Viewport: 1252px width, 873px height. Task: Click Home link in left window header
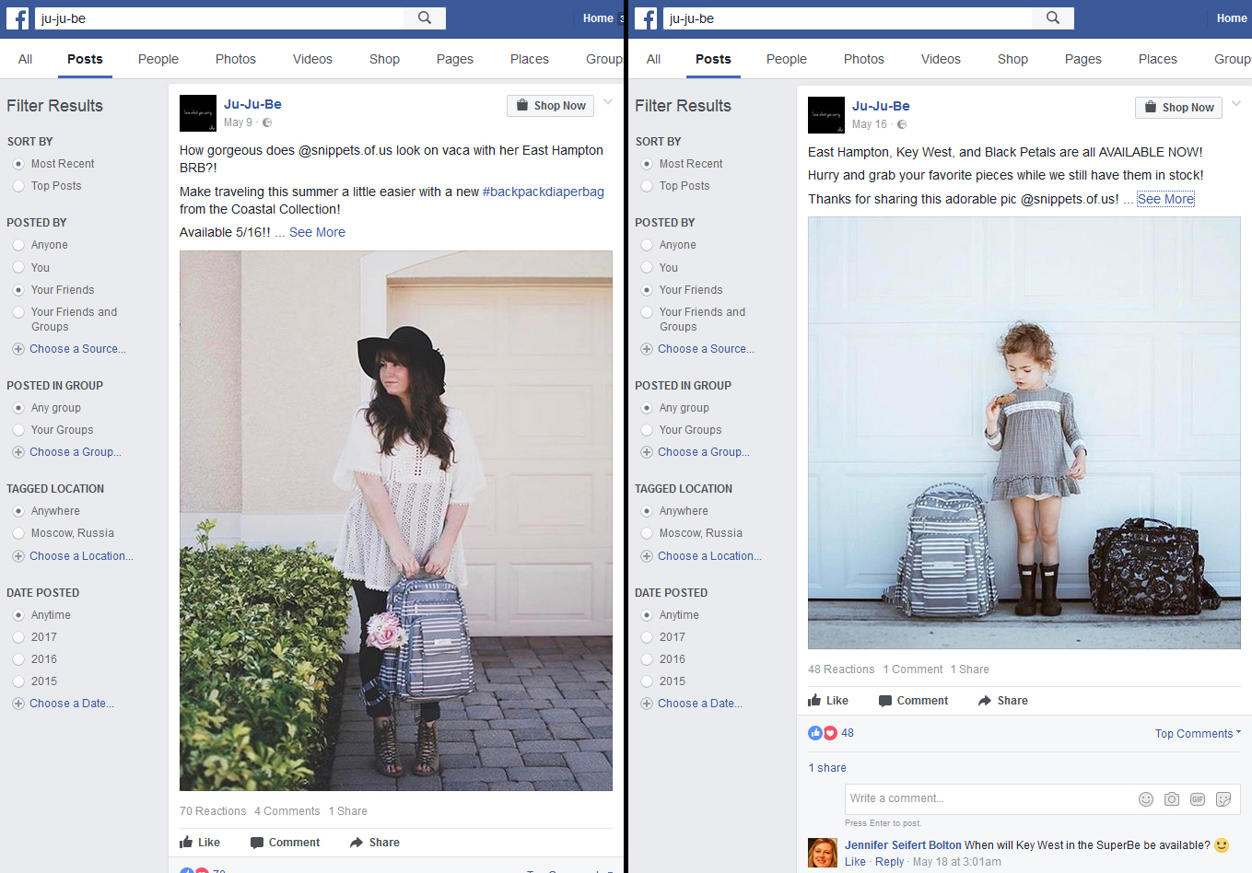pyautogui.click(x=598, y=18)
